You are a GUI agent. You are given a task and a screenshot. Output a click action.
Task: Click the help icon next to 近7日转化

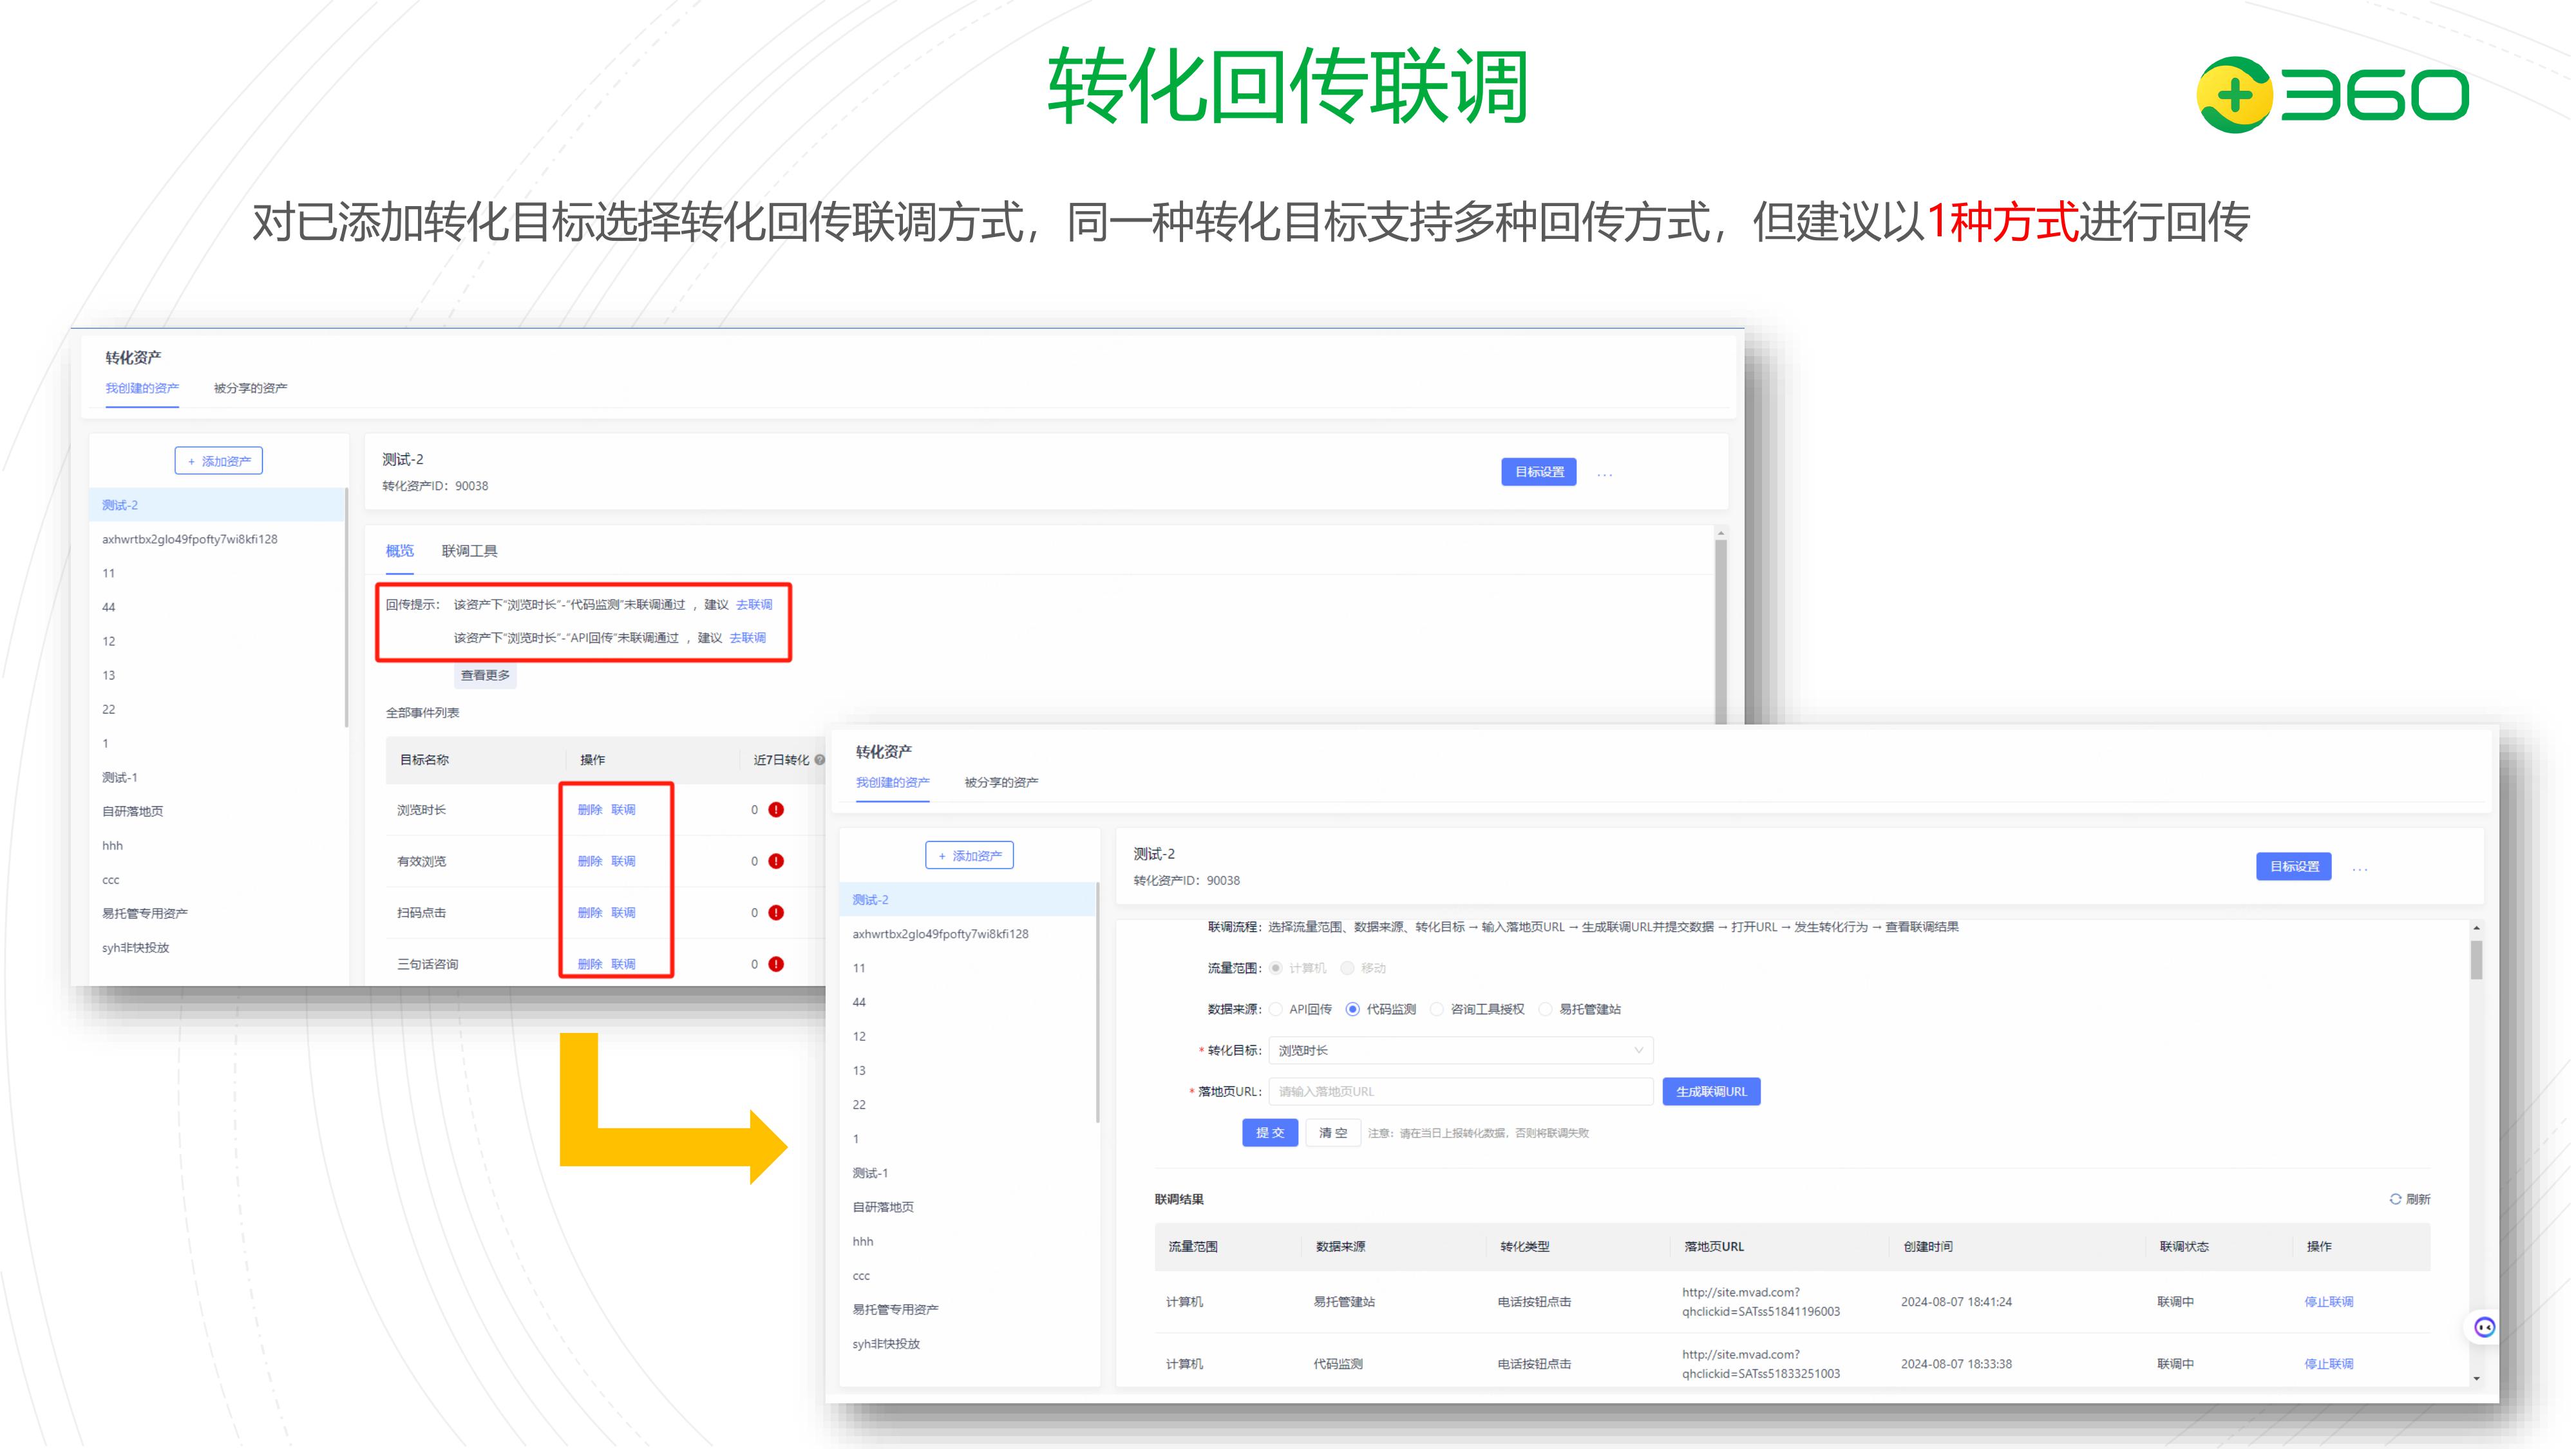820,760
